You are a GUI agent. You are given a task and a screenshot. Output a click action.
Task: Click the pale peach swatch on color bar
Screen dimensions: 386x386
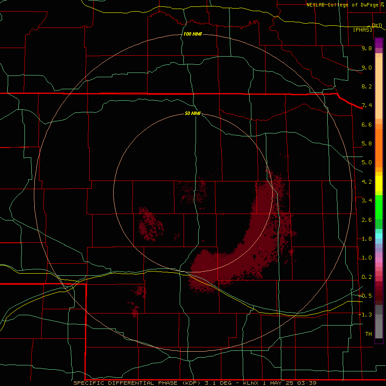pos(379,89)
